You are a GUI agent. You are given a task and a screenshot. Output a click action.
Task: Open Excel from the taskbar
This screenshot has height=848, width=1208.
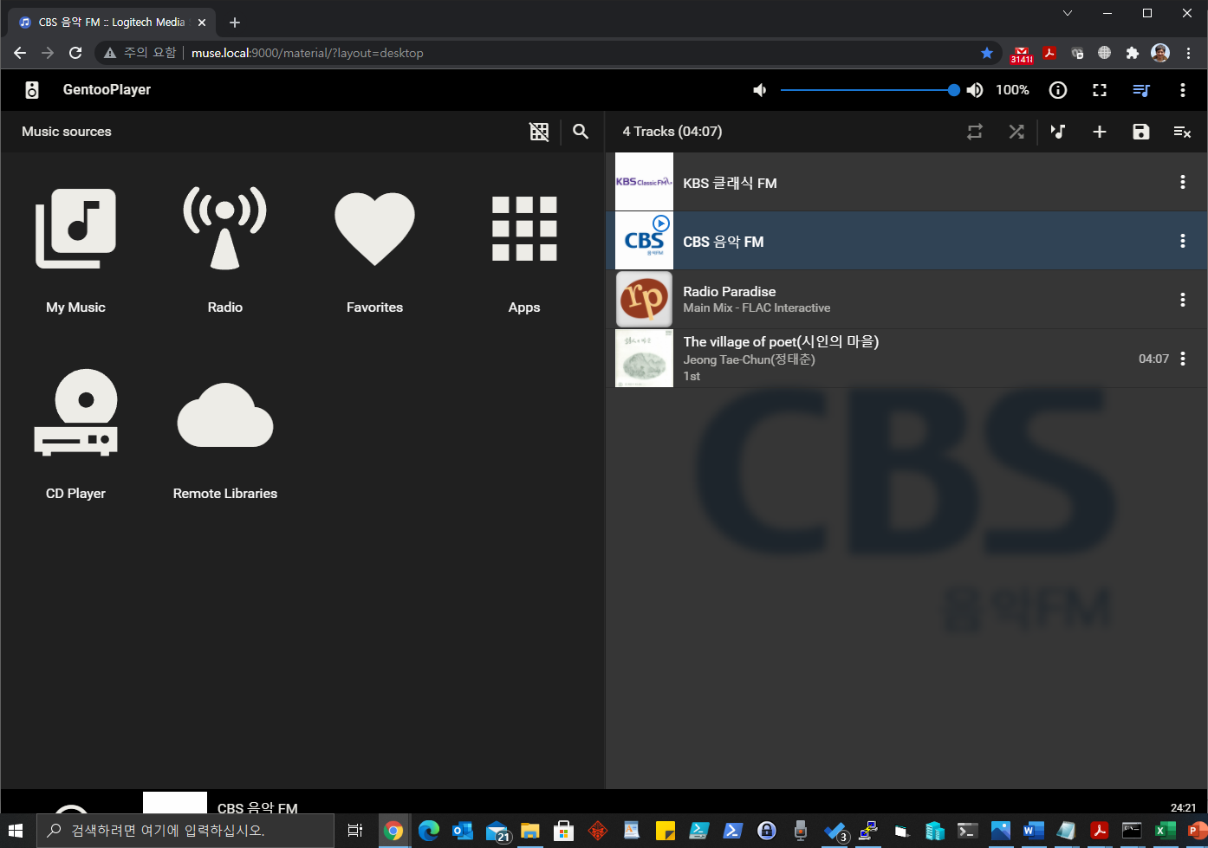pyautogui.click(x=1166, y=831)
